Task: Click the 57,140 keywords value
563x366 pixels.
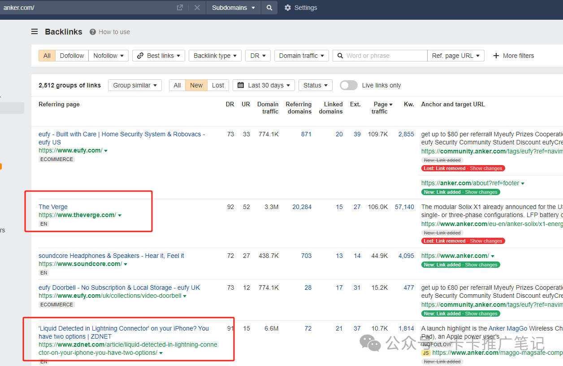Action: click(404, 207)
